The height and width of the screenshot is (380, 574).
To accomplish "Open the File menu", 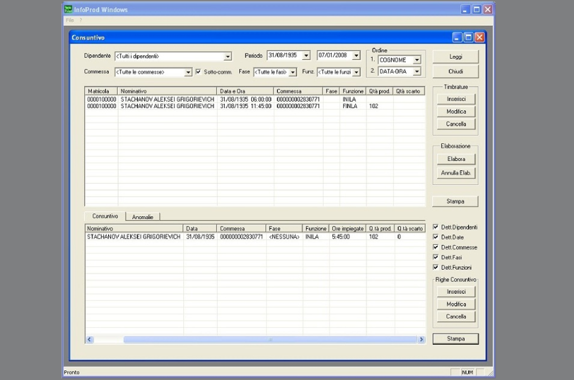I will tap(70, 20).
